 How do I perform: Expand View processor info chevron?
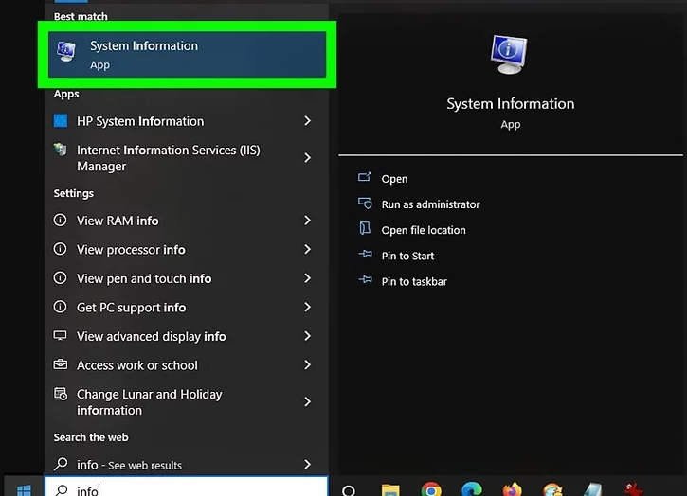(x=308, y=249)
